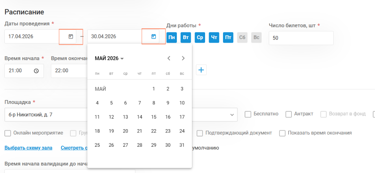Check the Бесплатно checkbox

click(x=248, y=114)
